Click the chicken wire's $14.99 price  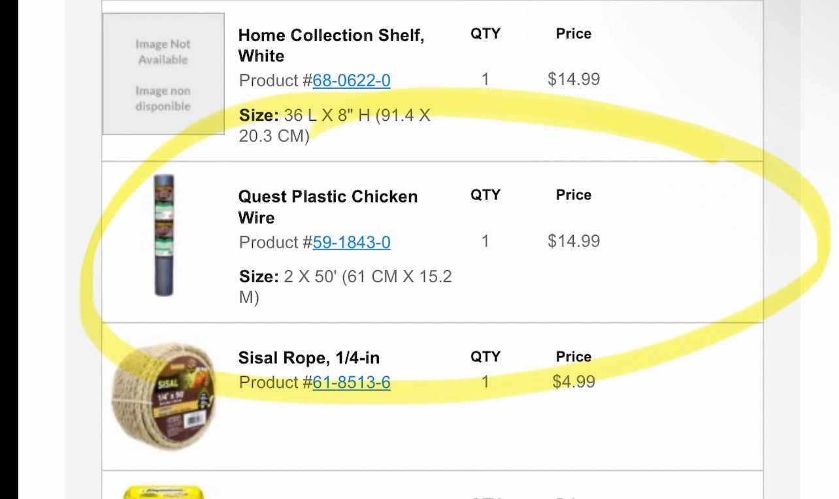[x=574, y=241]
